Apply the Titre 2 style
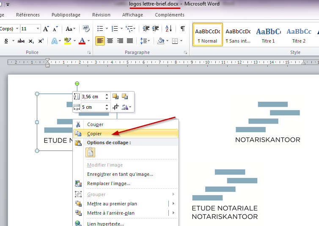The image size is (319, 226). [x=299, y=35]
